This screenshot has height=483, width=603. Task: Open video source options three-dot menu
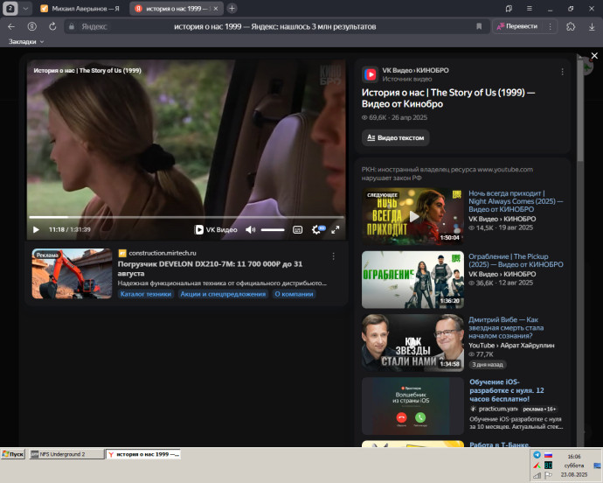[x=562, y=72]
